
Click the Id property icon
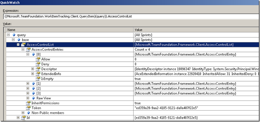tap(24, 117)
